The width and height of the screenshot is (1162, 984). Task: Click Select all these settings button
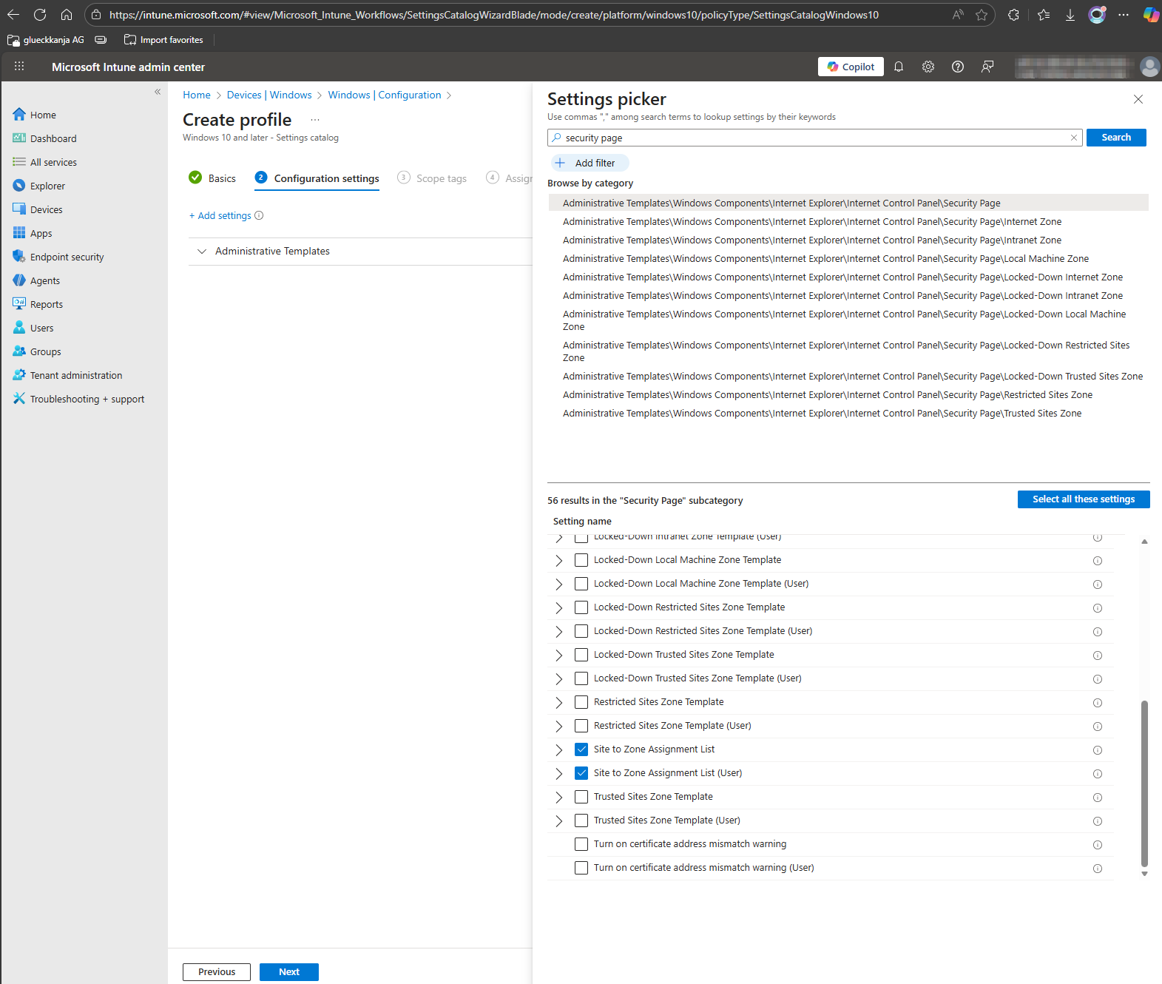(x=1083, y=499)
